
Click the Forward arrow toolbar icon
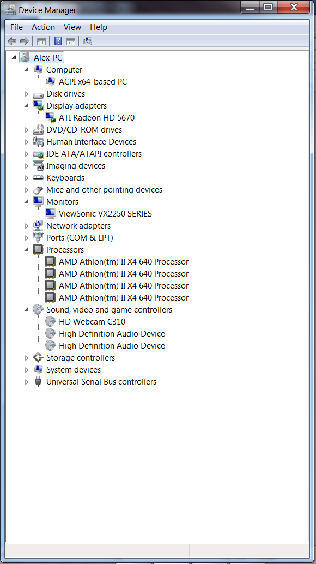pos(25,41)
